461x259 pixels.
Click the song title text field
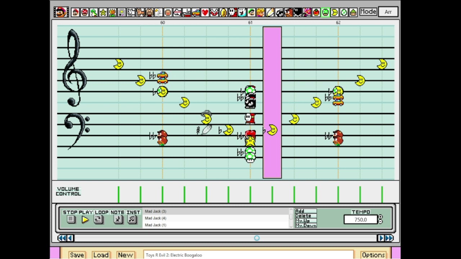[249, 255]
